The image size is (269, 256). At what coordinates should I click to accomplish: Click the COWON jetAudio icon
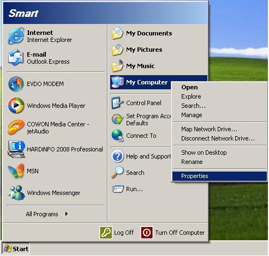coord(16,127)
